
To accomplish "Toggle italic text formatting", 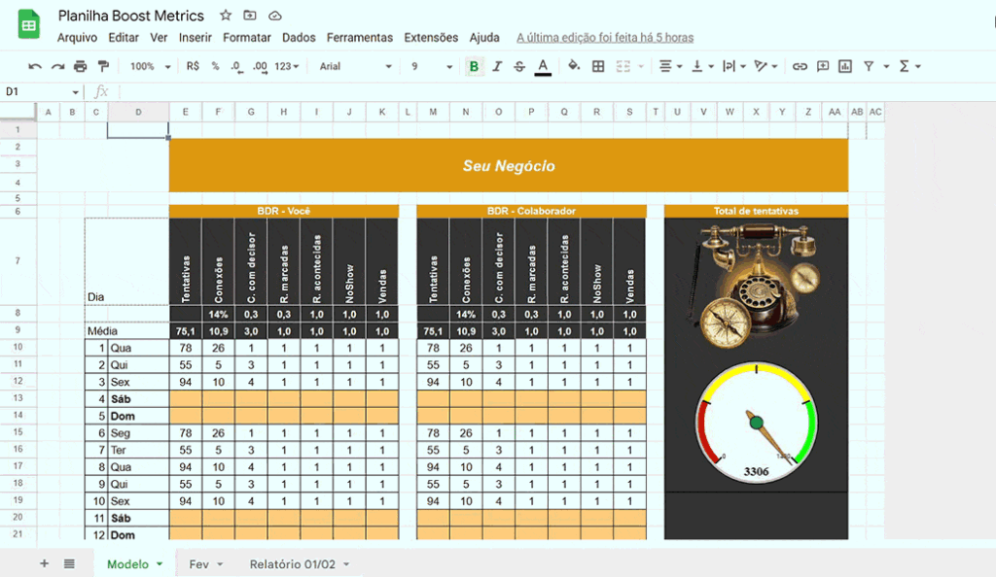I will pos(497,66).
